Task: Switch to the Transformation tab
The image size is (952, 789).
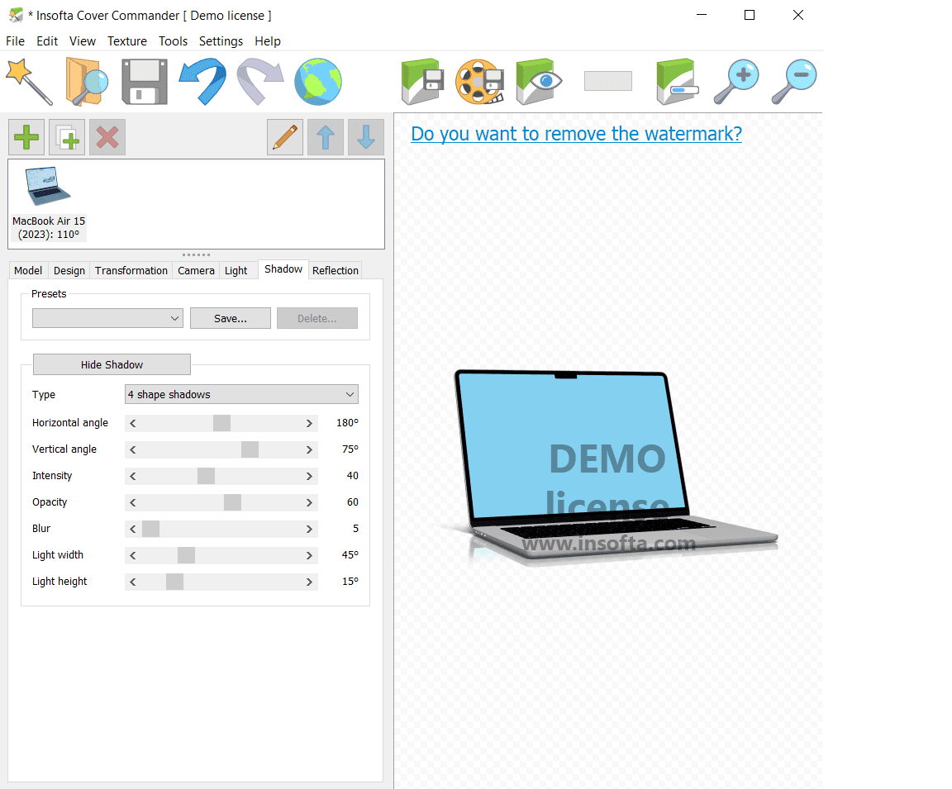Action: (x=131, y=271)
